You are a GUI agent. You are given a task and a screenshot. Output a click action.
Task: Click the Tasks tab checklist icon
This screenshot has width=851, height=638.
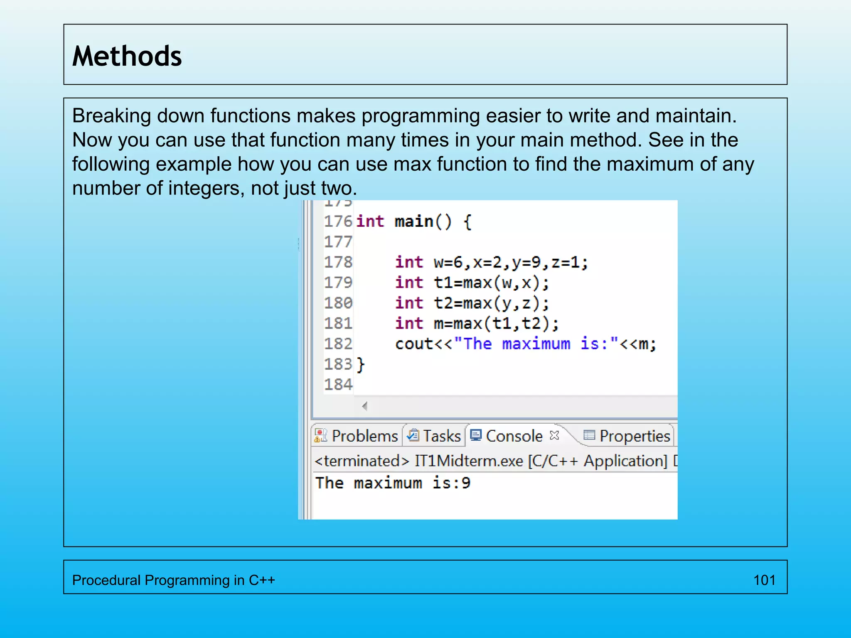413,435
